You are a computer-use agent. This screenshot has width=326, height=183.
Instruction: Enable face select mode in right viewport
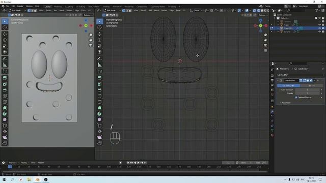pos(130,10)
